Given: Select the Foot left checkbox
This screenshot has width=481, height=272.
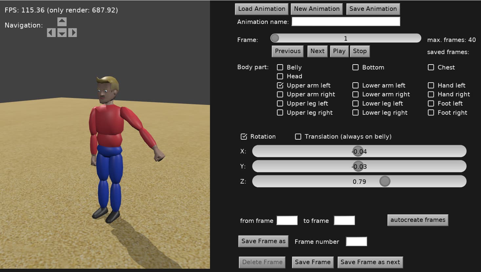Looking at the screenshot, I should (431, 103).
